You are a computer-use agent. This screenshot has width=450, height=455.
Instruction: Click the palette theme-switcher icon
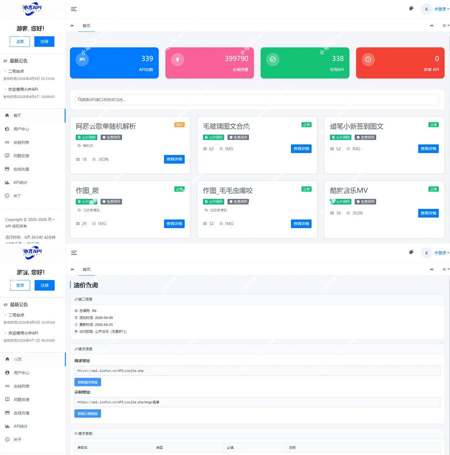click(411, 8)
